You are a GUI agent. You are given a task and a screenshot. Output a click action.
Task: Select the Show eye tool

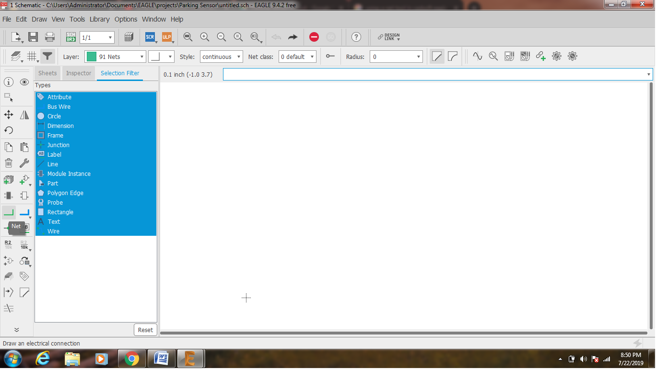24,82
